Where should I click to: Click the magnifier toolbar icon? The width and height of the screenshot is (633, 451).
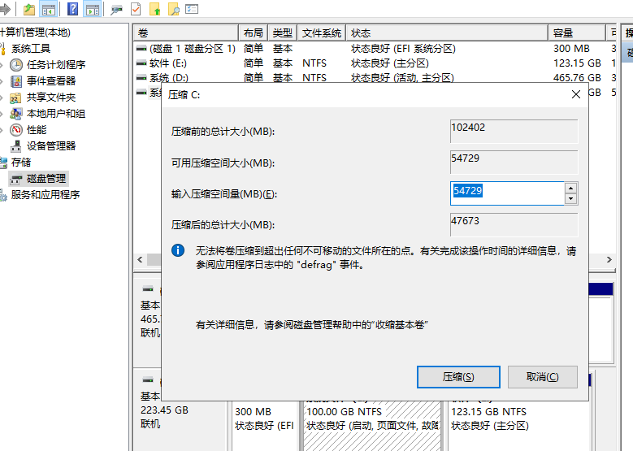click(174, 10)
